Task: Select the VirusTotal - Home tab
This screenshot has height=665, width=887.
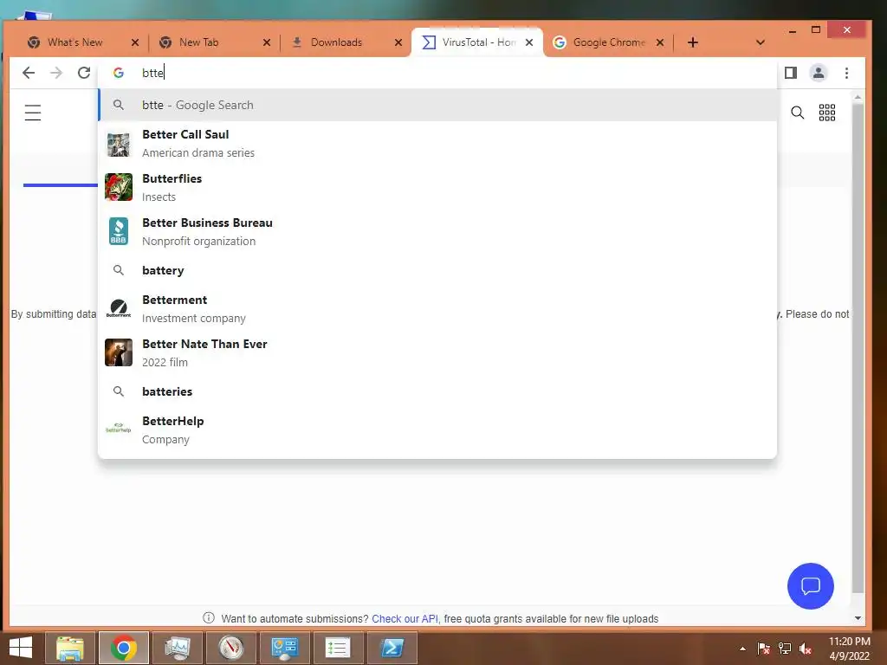Action: click(478, 42)
